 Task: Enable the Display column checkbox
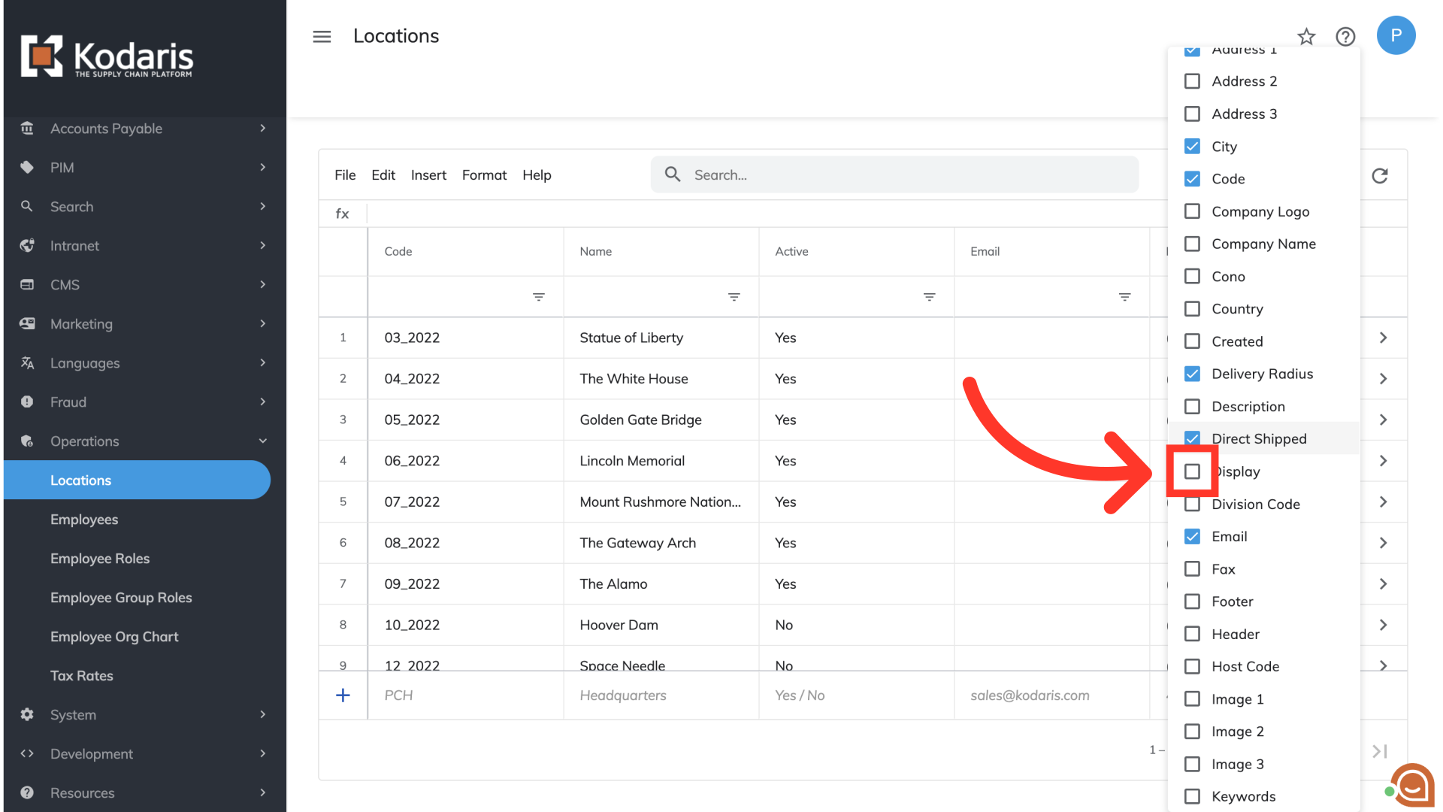click(1192, 471)
